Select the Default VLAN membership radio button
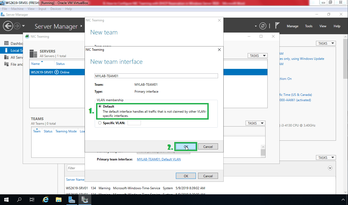Image resolution: width=348 pixels, height=205 pixels. pyautogui.click(x=100, y=106)
